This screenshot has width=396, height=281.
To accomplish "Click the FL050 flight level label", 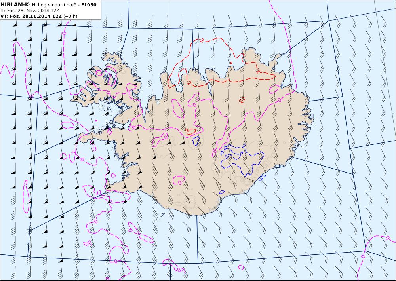I will [x=89, y=5].
